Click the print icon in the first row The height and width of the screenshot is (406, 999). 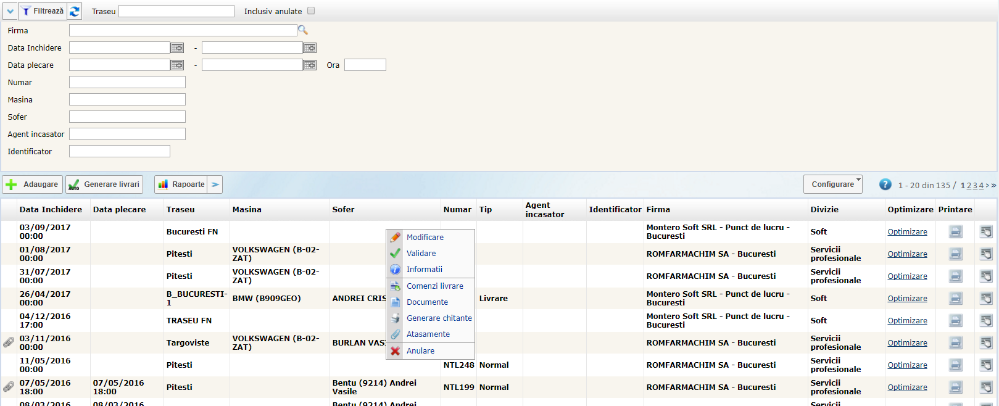[x=955, y=232]
